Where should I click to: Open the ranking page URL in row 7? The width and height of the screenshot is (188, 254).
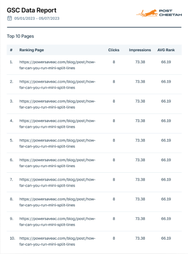(x=58, y=182)
